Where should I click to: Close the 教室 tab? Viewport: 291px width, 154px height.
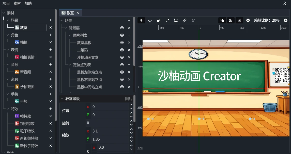pyautogui.click(x=78, y=13)
